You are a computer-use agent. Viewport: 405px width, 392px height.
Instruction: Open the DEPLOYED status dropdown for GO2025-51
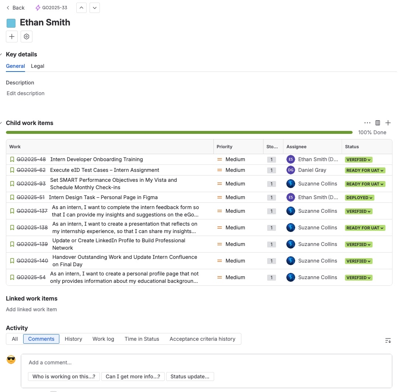[x=359, y=197]
